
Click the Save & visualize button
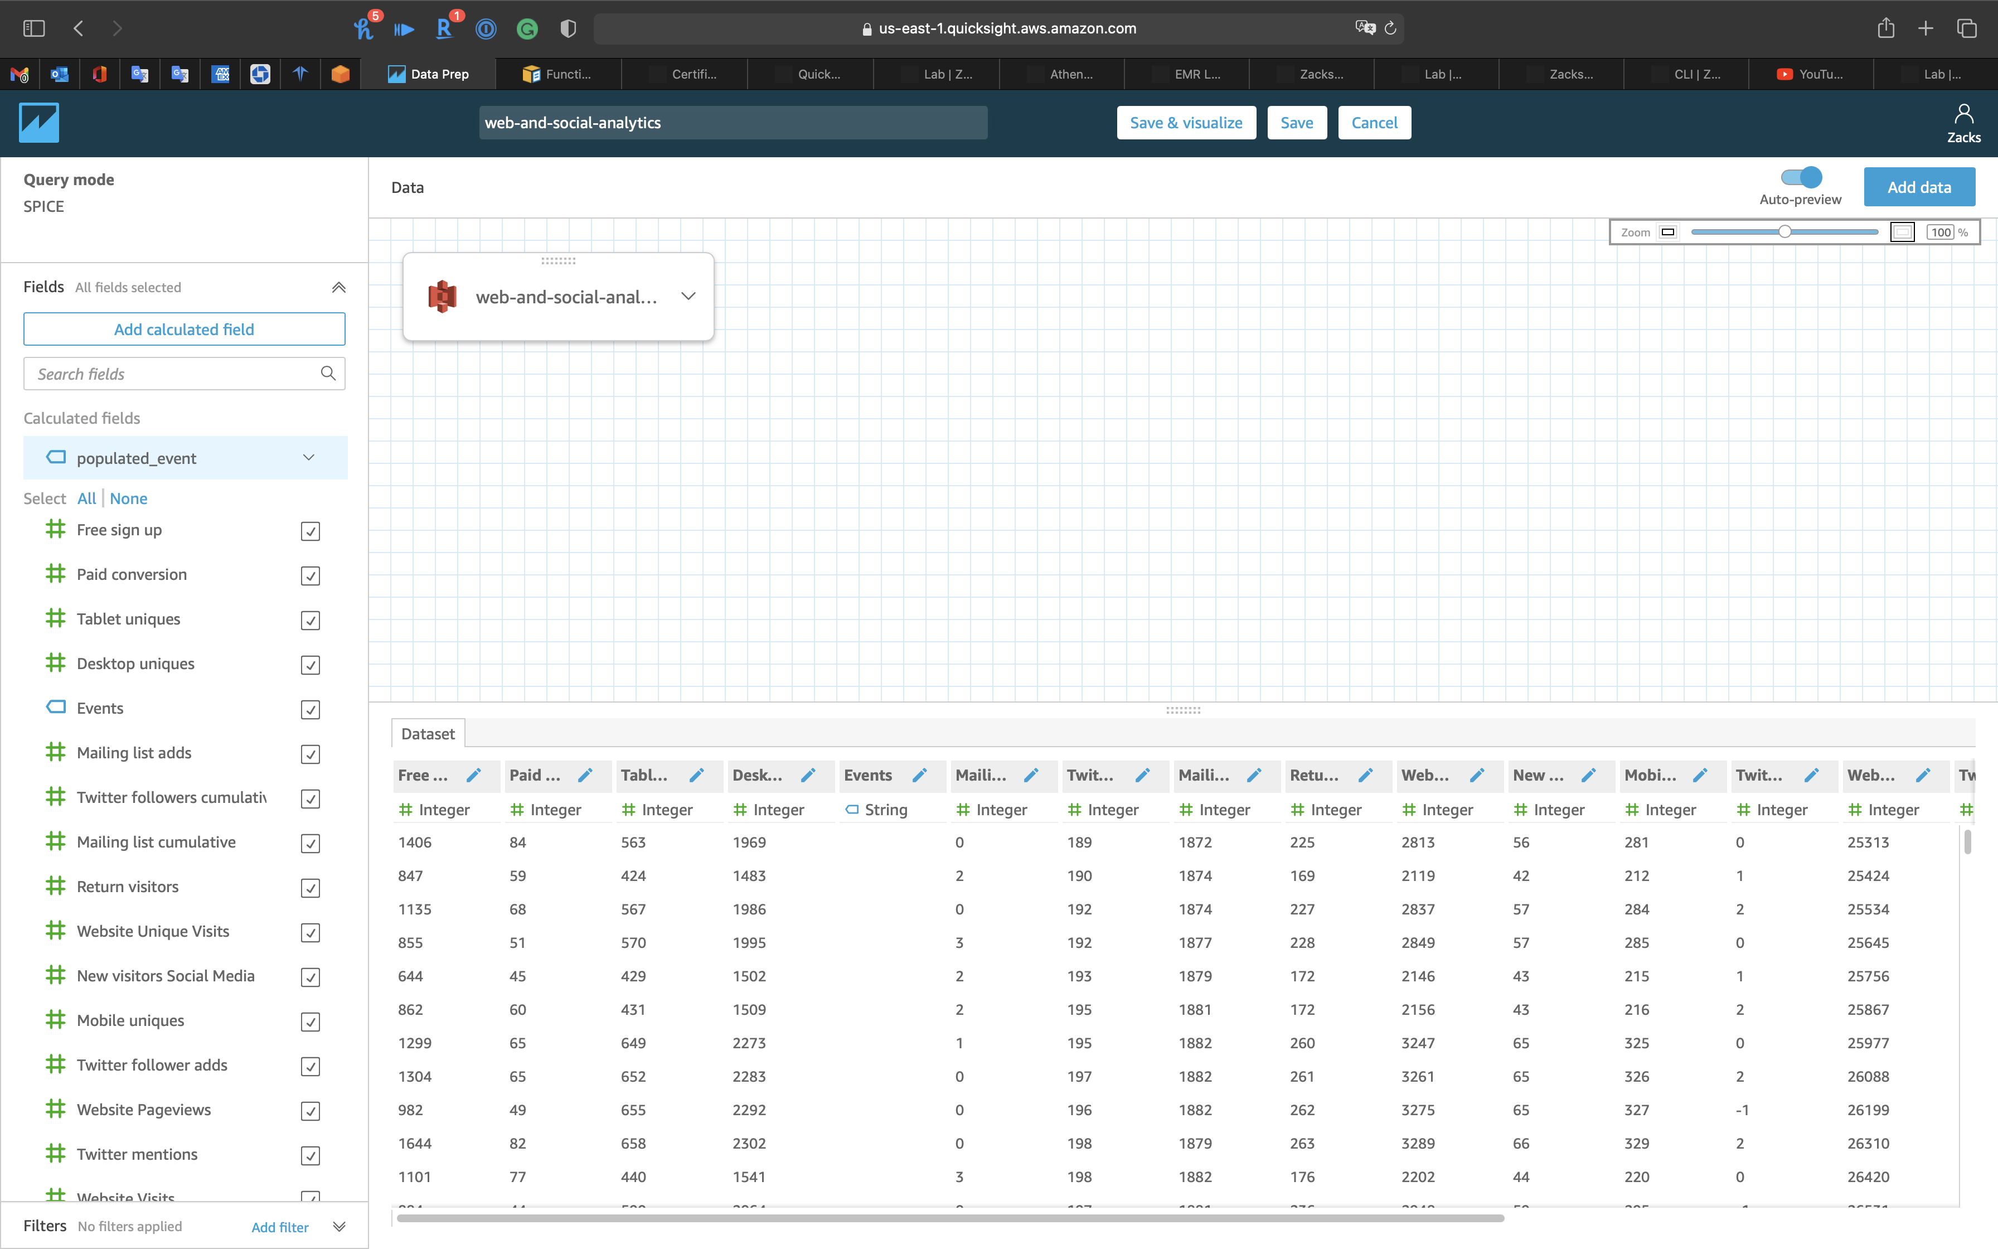[1186, 122]
